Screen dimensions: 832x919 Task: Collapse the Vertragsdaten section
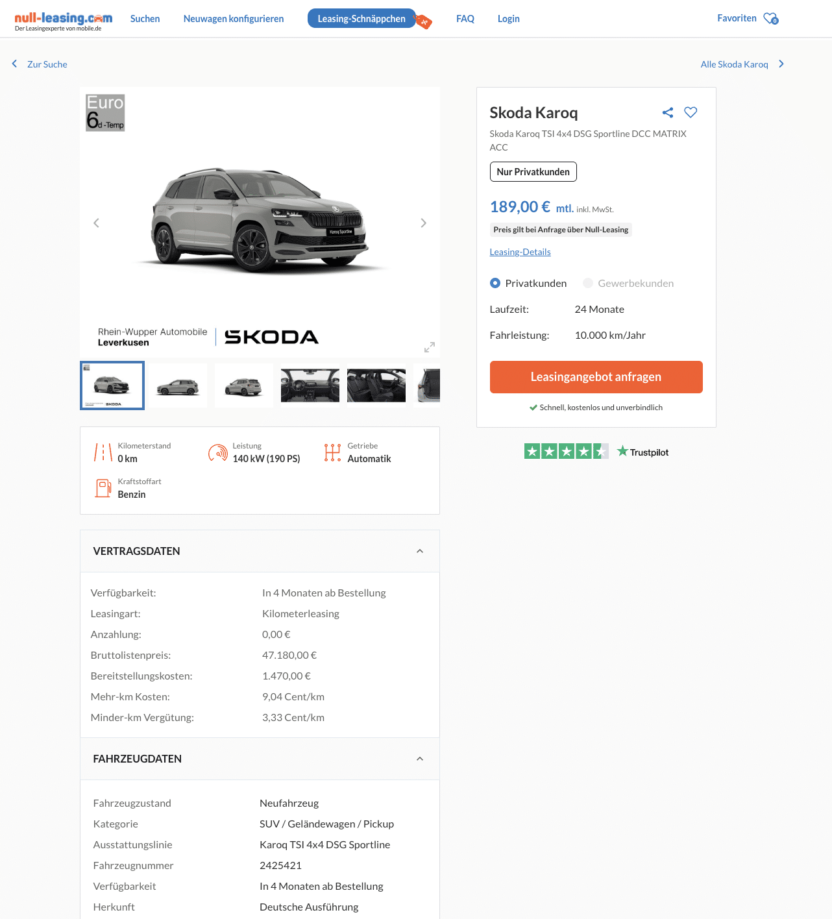[420, 551]
